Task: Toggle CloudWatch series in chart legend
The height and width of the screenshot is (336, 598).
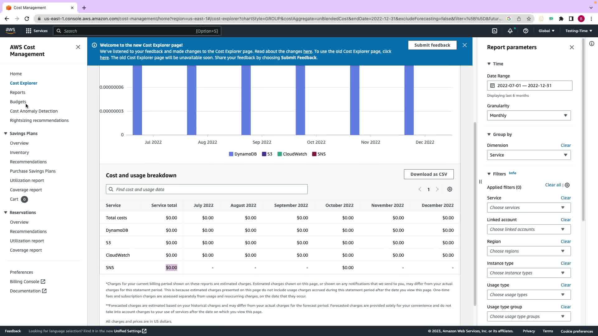Action: click(x=292, y=154)
